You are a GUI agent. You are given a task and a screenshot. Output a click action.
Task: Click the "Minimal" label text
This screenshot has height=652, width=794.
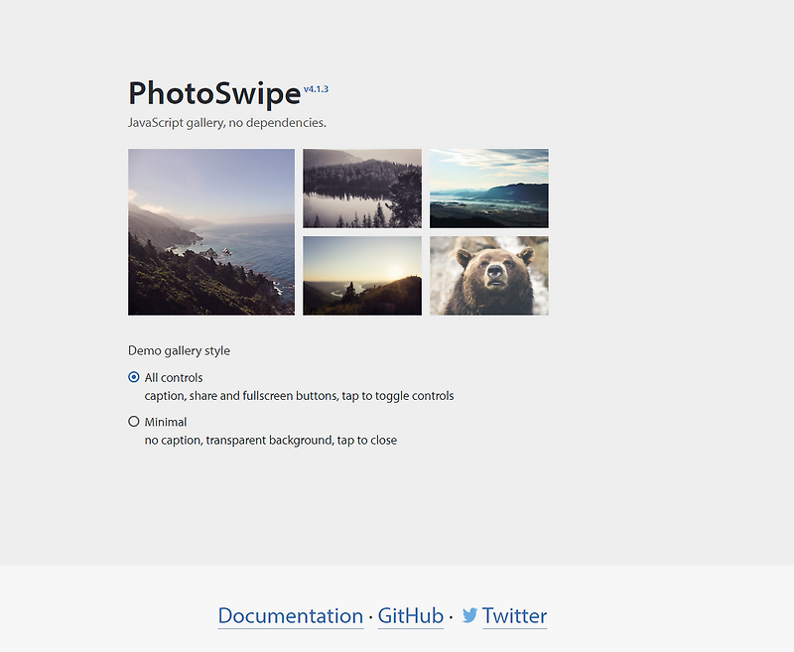(x=166, y=421)
